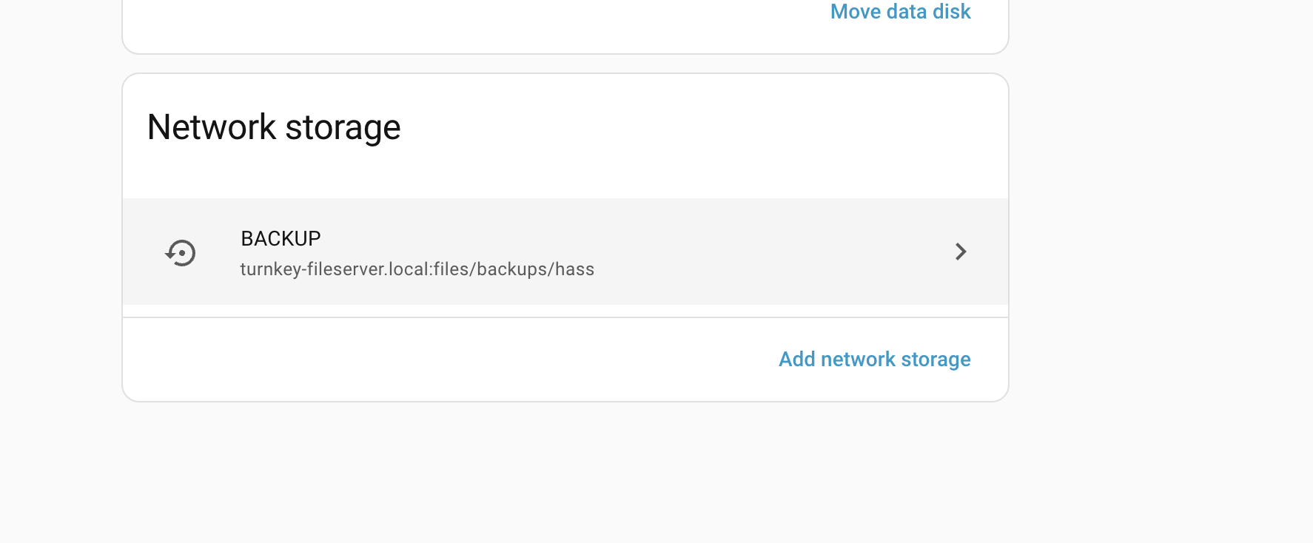Add a new network storage location
This screenshot has height=543, width=1313.
pos(874,360)
